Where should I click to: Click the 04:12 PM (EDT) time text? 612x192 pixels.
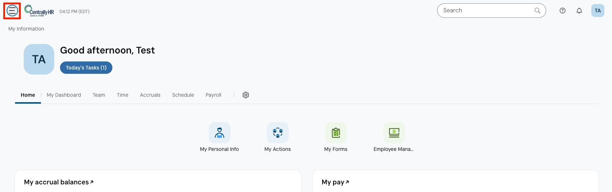pos(75,12)
